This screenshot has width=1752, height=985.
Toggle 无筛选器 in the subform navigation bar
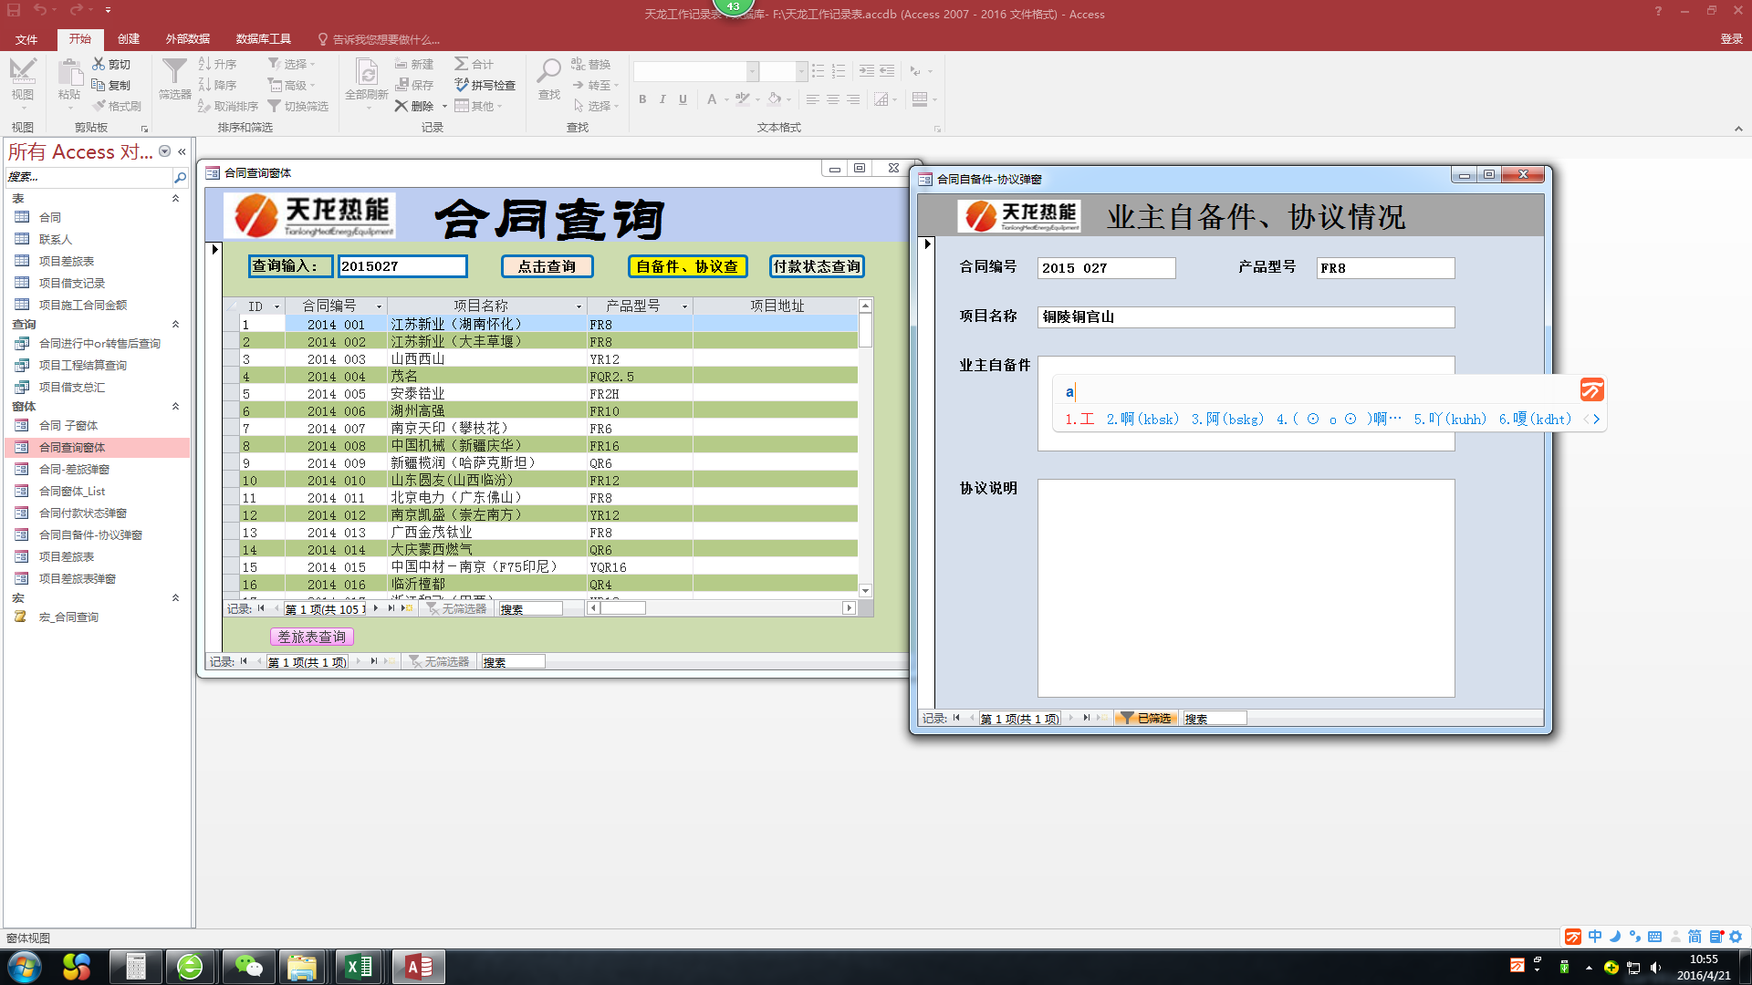coord(455,608)
